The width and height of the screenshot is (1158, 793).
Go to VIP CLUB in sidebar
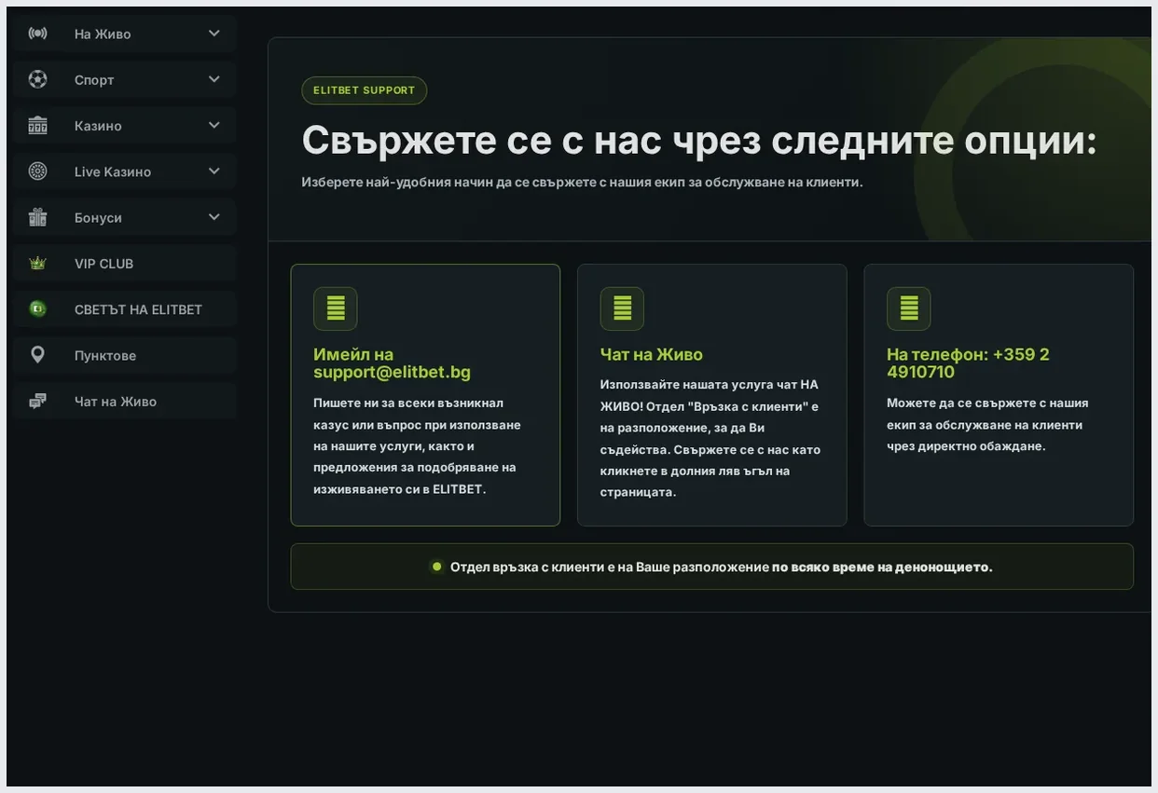(124, 263)
